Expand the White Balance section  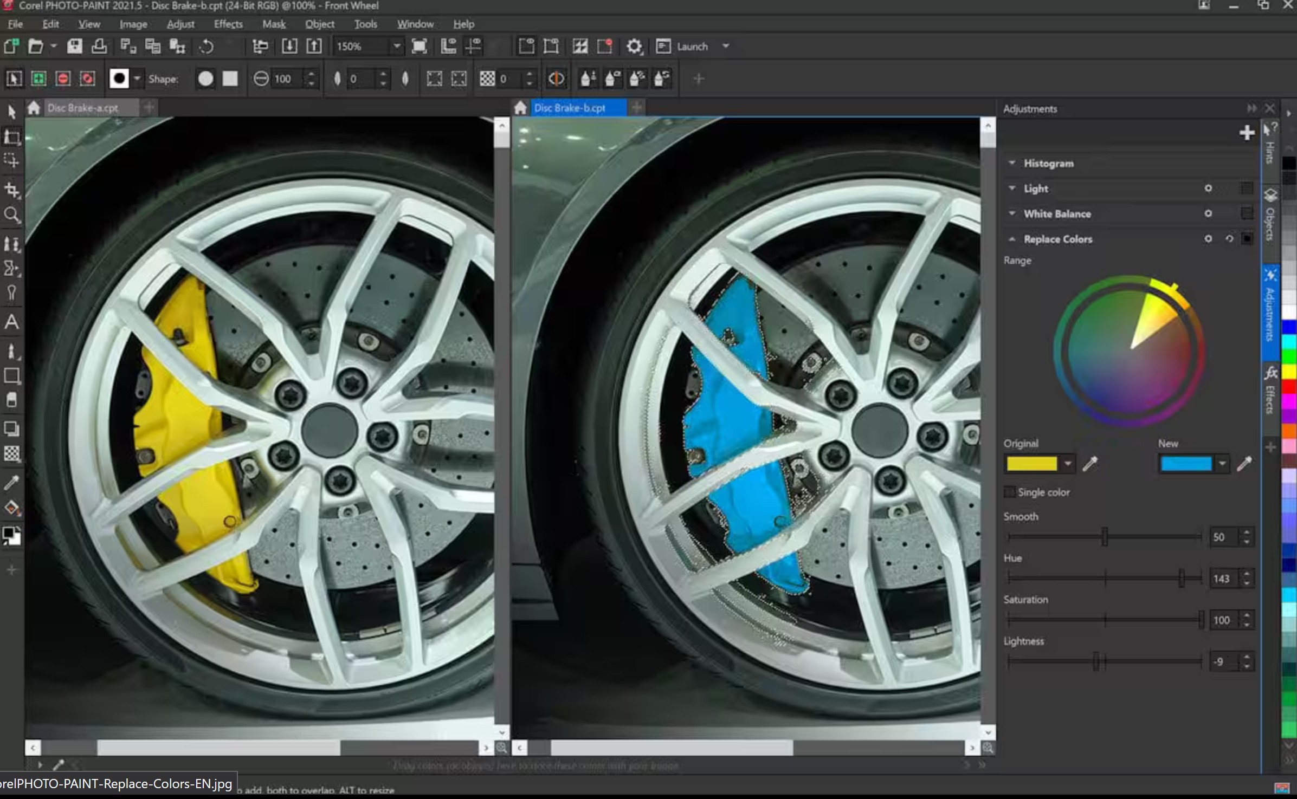coord(1011,213)
